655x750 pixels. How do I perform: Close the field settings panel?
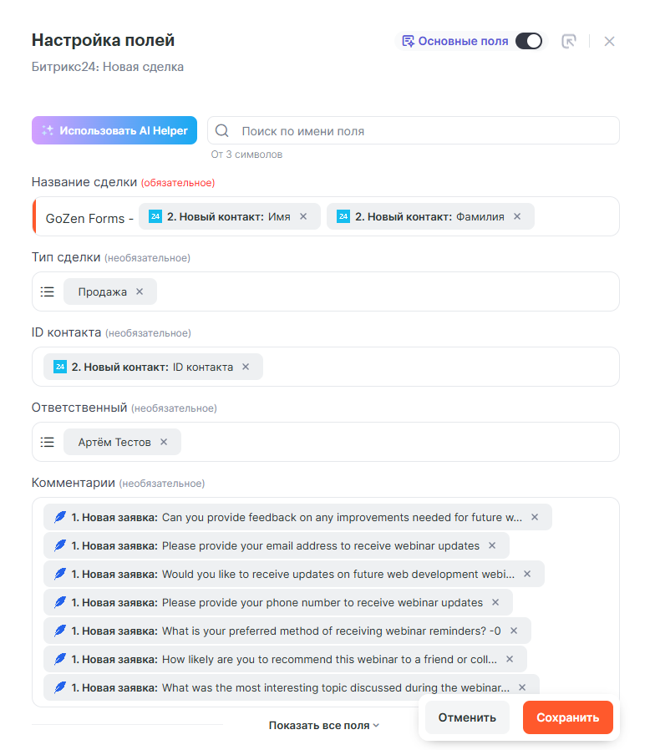click(609, 41)
